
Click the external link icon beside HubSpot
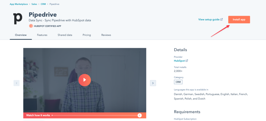click(x=187, y=61)
